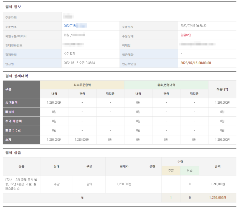
Task: Click the 취소 quantity sub-header
Action: pos(190,171)
